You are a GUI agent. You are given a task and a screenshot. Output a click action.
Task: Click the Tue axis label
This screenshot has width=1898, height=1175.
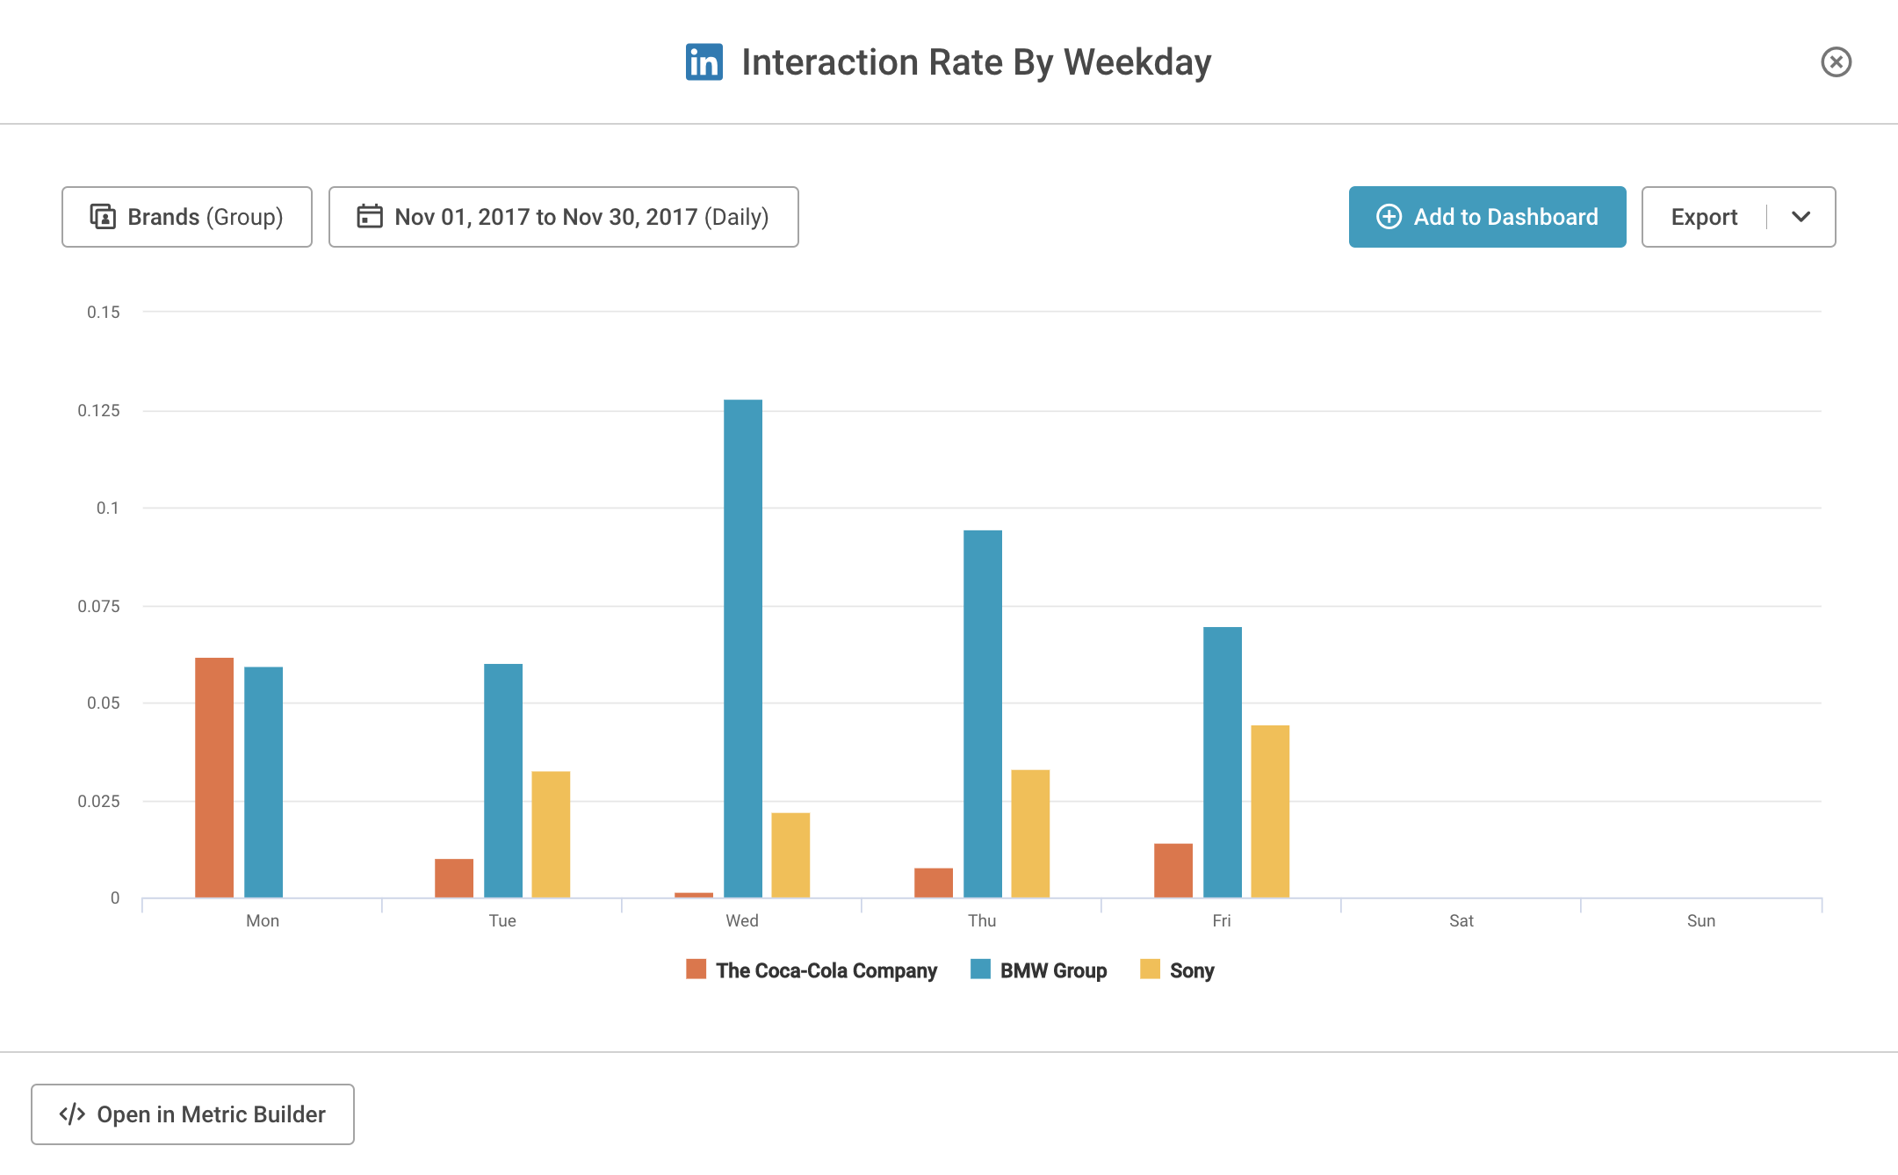(x=502, y=920)
